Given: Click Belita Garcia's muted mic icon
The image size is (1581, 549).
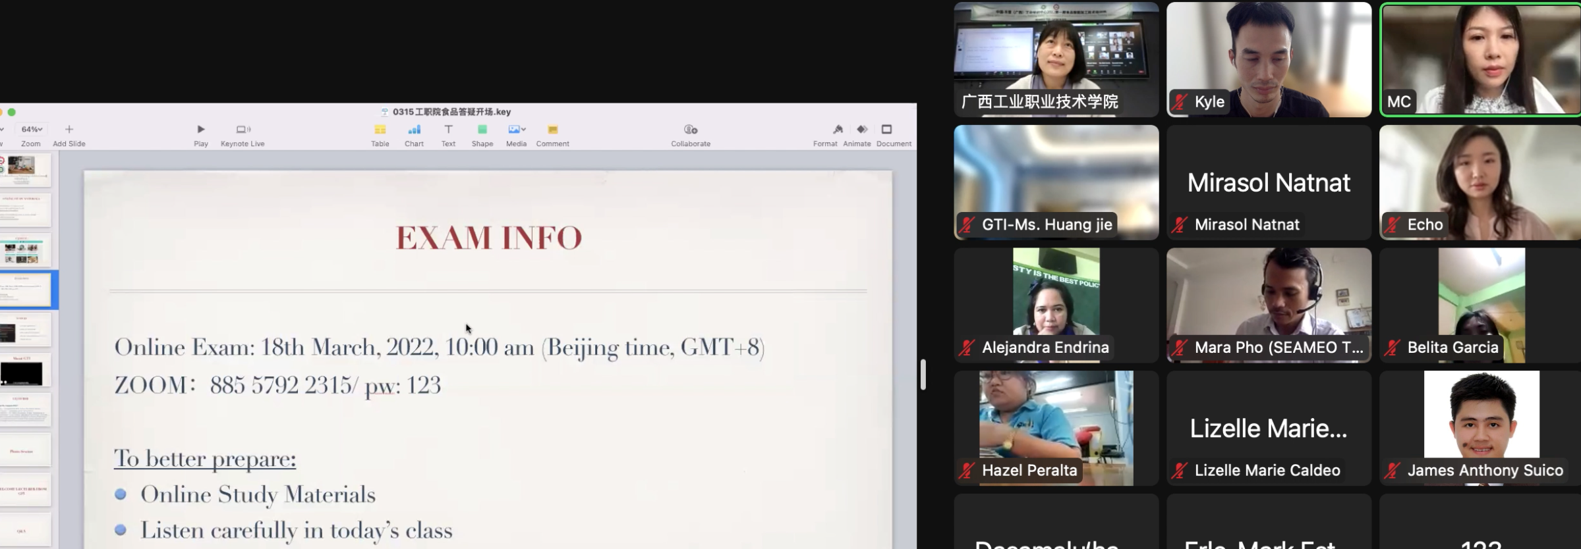Looking at the screenshot, I should (1393, 348).
